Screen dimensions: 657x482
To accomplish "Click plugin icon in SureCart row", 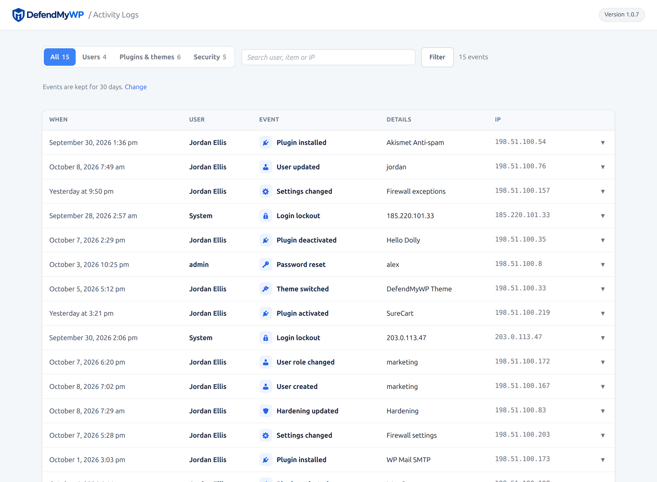I will 266,313.
